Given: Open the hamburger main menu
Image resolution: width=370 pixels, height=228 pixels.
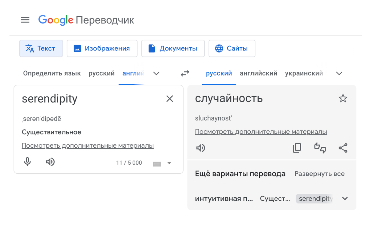Looking at the screenshot, I should 25,20.
